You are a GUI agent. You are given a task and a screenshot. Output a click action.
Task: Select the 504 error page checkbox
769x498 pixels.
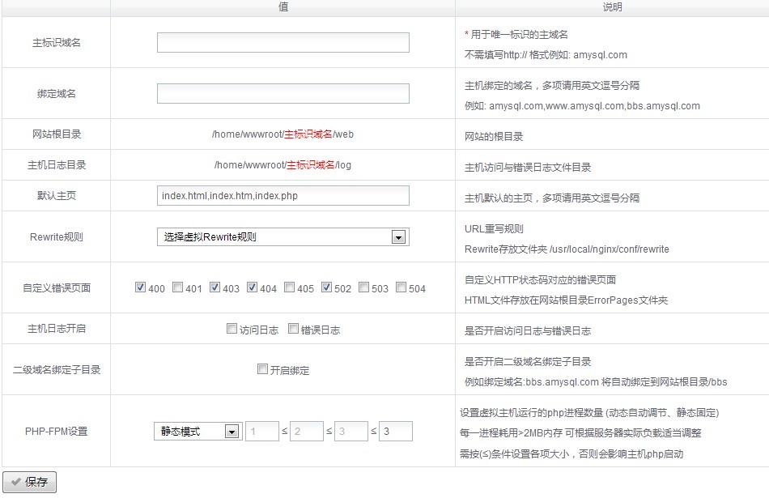tap(401, 287)
